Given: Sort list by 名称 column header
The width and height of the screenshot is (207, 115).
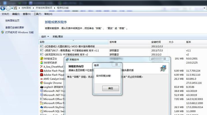Looking at the screenshot, I should [x=73, y=42].
